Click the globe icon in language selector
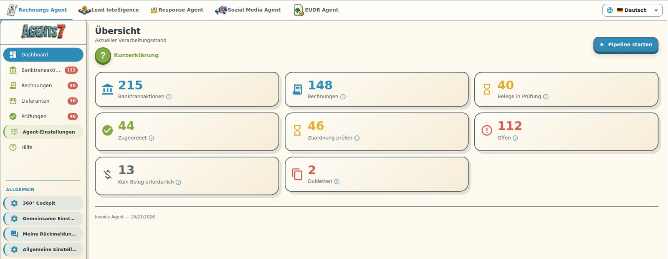The image size is (668, 259). [x=610, y=10]
